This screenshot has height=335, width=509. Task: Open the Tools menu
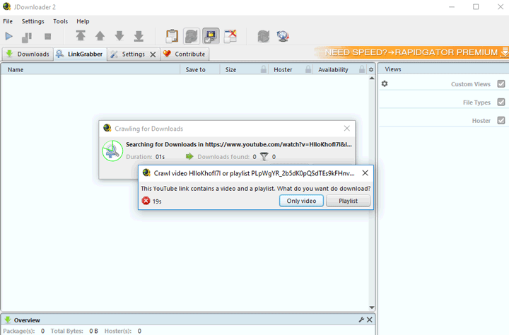(x=60, y=21)
